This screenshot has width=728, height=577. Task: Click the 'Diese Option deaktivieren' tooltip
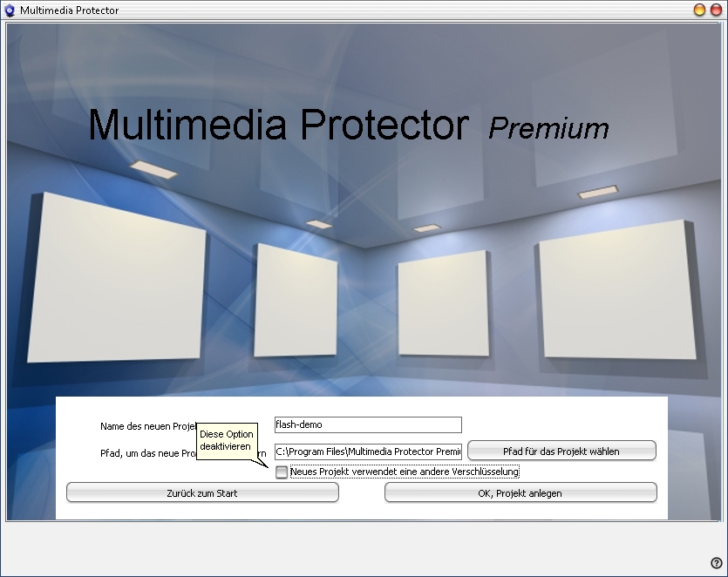[227, 440]
